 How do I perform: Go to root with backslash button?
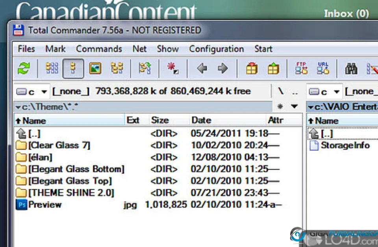[x=280, y=91]
